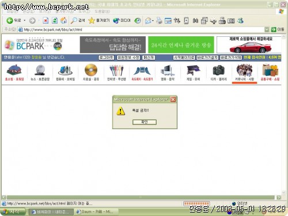Image resolution: width=288 pixels, height=216 pixels.
Task: Open the Edit menu
Action: pyautogui.click(x=29, y=12)
